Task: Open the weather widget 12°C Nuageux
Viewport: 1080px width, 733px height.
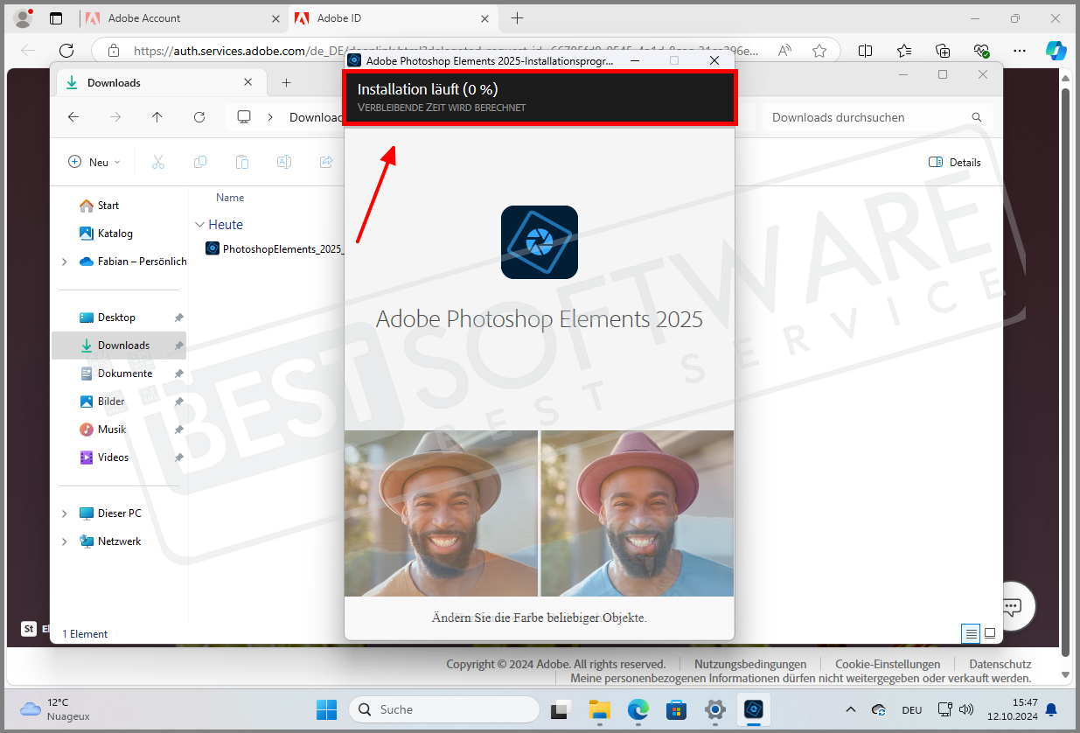Action: pos(57,709)
